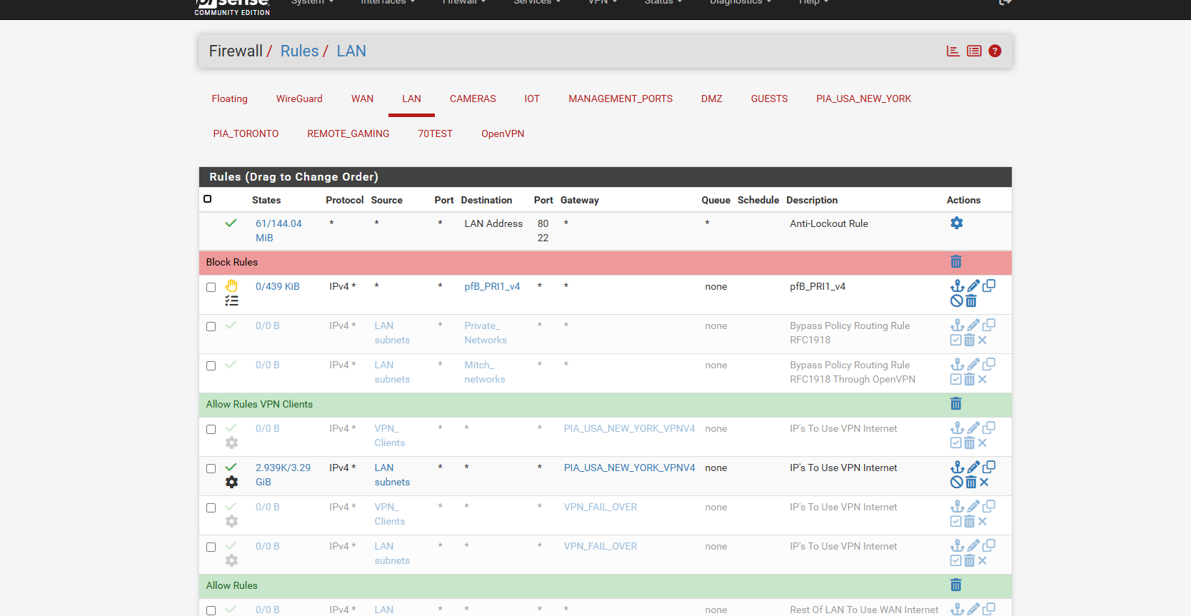Check the Bypass Policy Routing RFC1918 row
Image resolution: width=1191 pixels, height=616 pixels.
coord(211,326)
